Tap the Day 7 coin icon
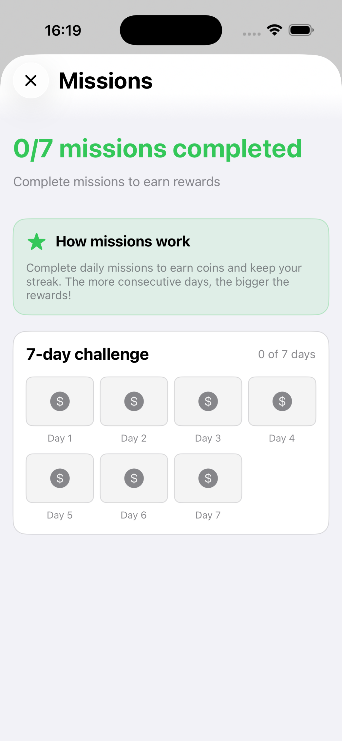Screen dimensions: 342x741 208,478
